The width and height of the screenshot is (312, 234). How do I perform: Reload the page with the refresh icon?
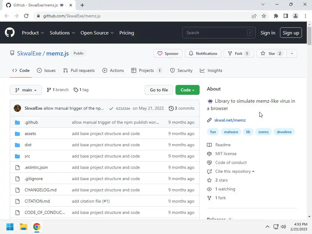pyautogui.click(x=26, y=16)
